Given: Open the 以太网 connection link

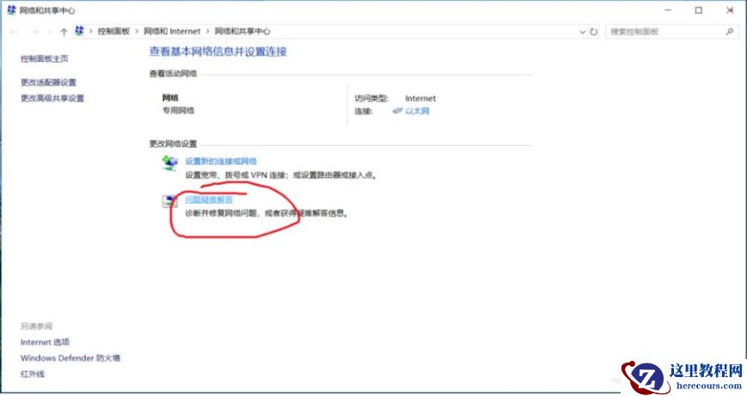Looking at the screenshot, I should [417, 111].
